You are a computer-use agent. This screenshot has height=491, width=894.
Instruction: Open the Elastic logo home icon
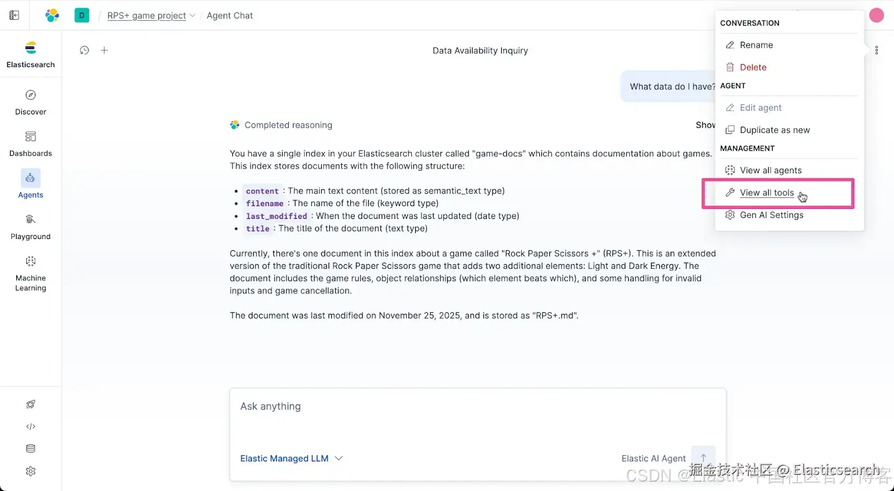coord(52,16)
